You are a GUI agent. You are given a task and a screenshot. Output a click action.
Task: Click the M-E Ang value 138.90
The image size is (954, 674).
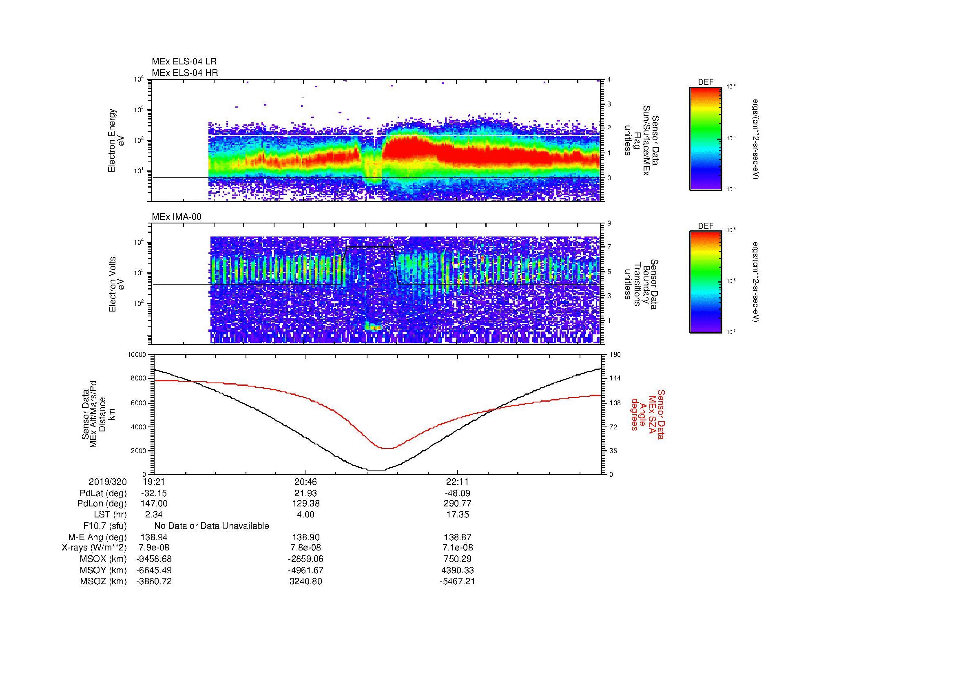pos(306,537)
